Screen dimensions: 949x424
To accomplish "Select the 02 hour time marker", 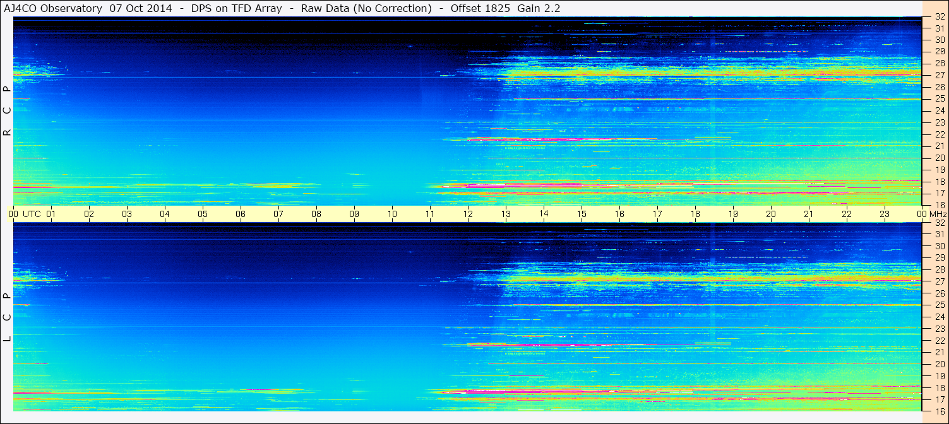I will pos(89,214).
